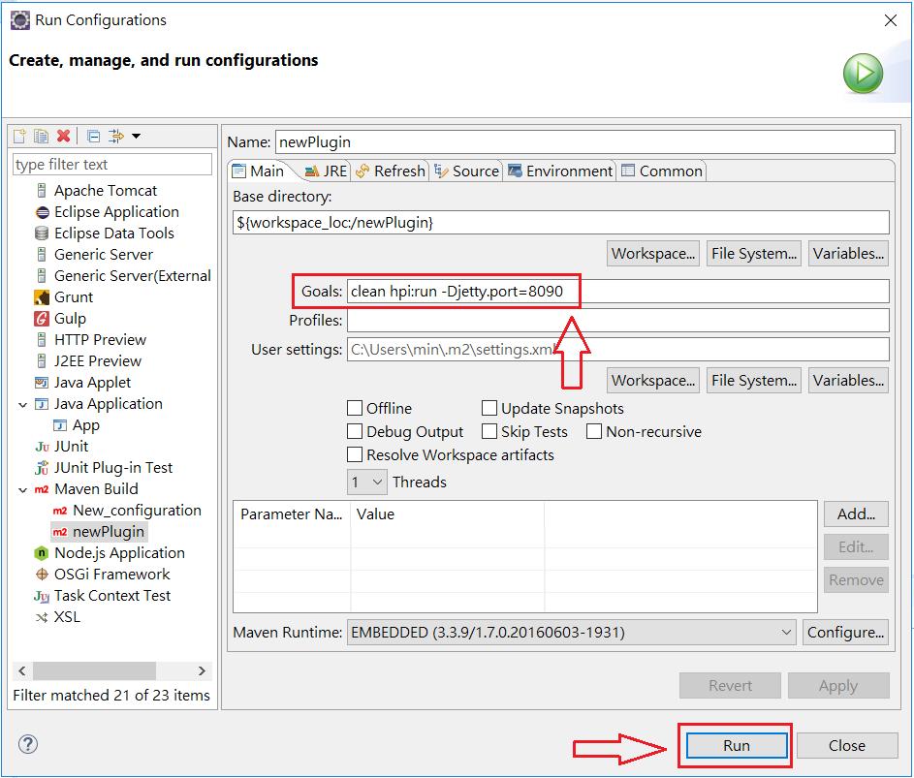This screenshot has width=914, height=778.
Task: Click the Grunt icon in the list
Action: (x=42, y=297)
